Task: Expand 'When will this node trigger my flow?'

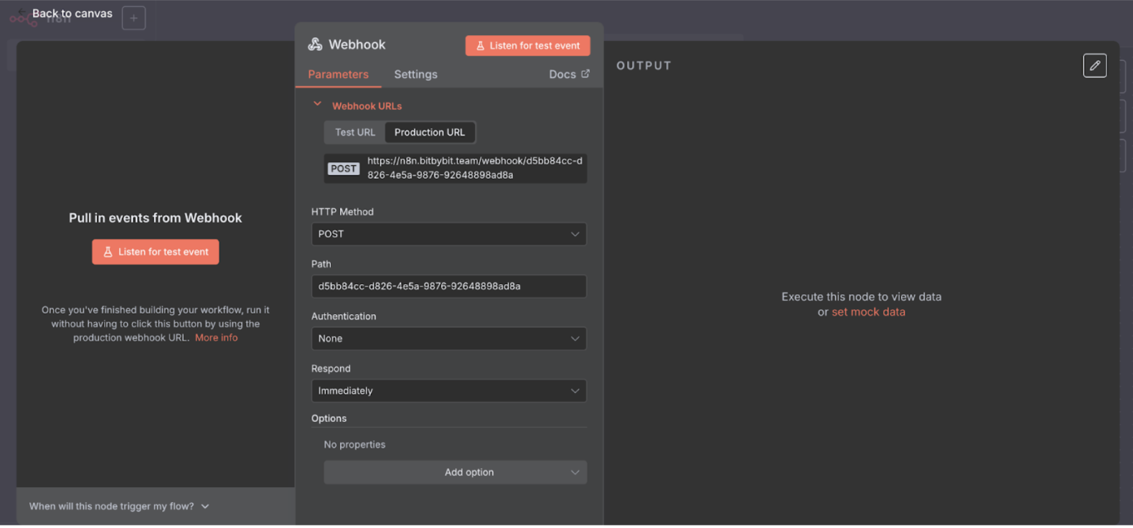Action: [119, 506]
